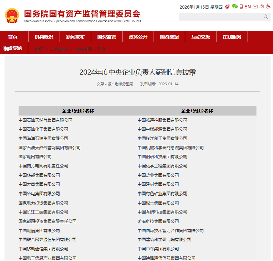
Task: Open 中国国际技术智力合作集团有限公司 link
Action: (171, 231)
